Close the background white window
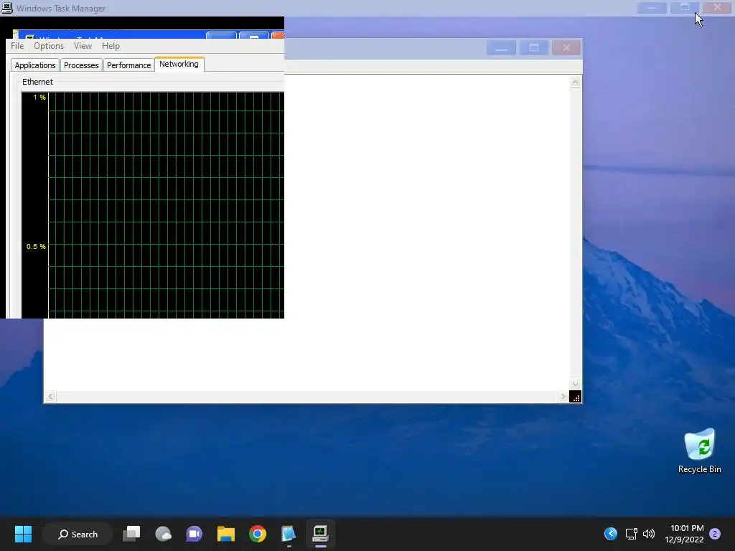735x551 pixels. click(566, 48)
